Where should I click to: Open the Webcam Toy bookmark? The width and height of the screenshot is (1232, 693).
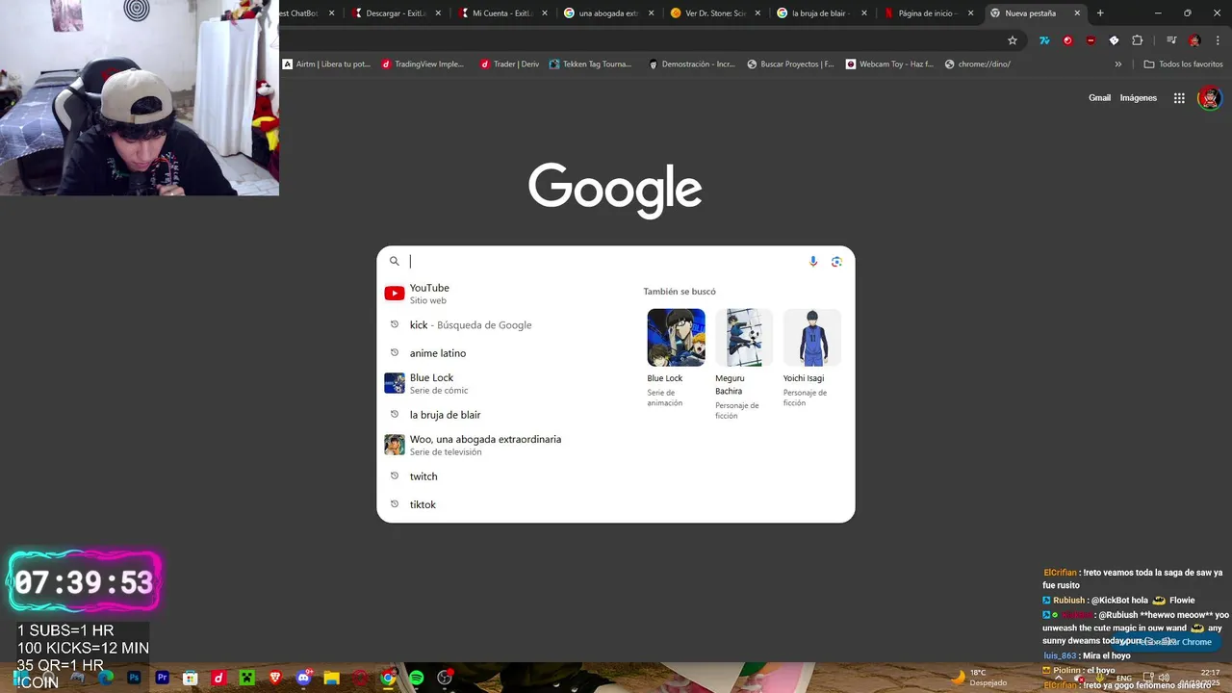tap(889, 64)
